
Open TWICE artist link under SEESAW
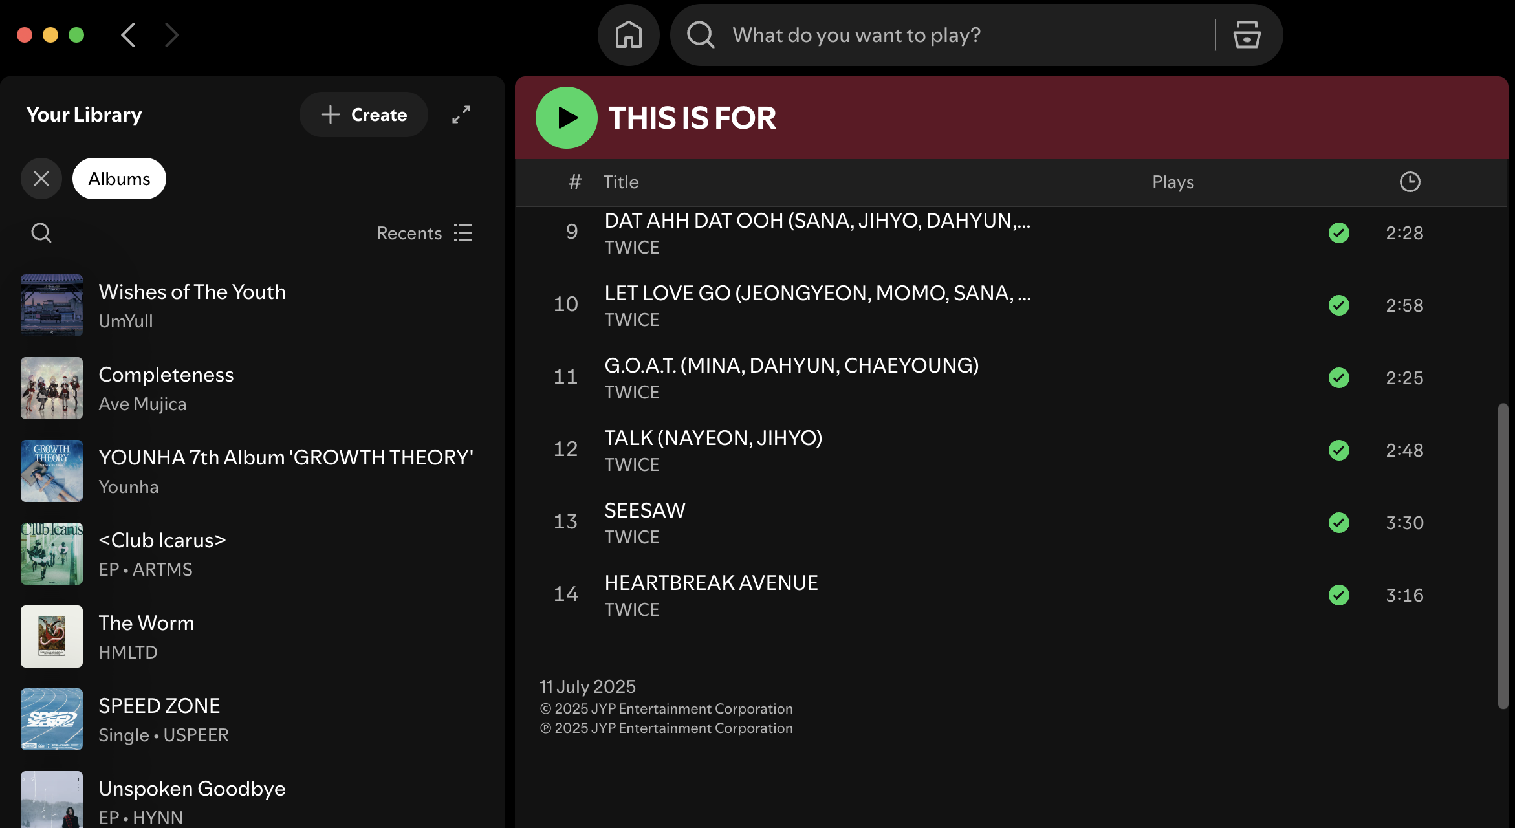[x=632, y=538]
